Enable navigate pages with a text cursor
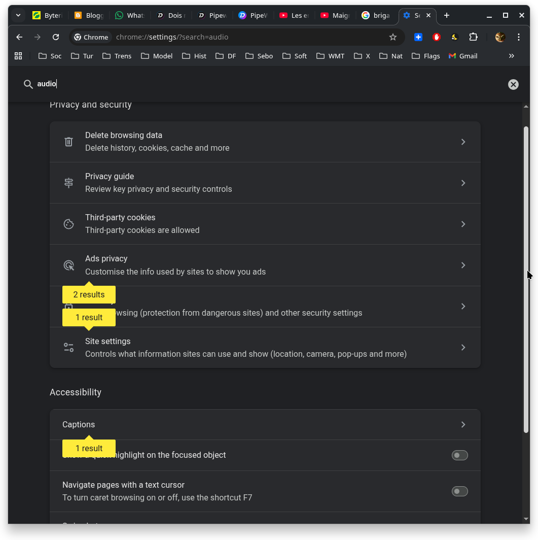 (459, 491)
